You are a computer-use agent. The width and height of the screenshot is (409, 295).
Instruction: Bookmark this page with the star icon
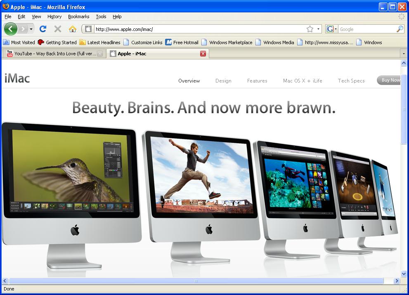[x=310, y=29]
